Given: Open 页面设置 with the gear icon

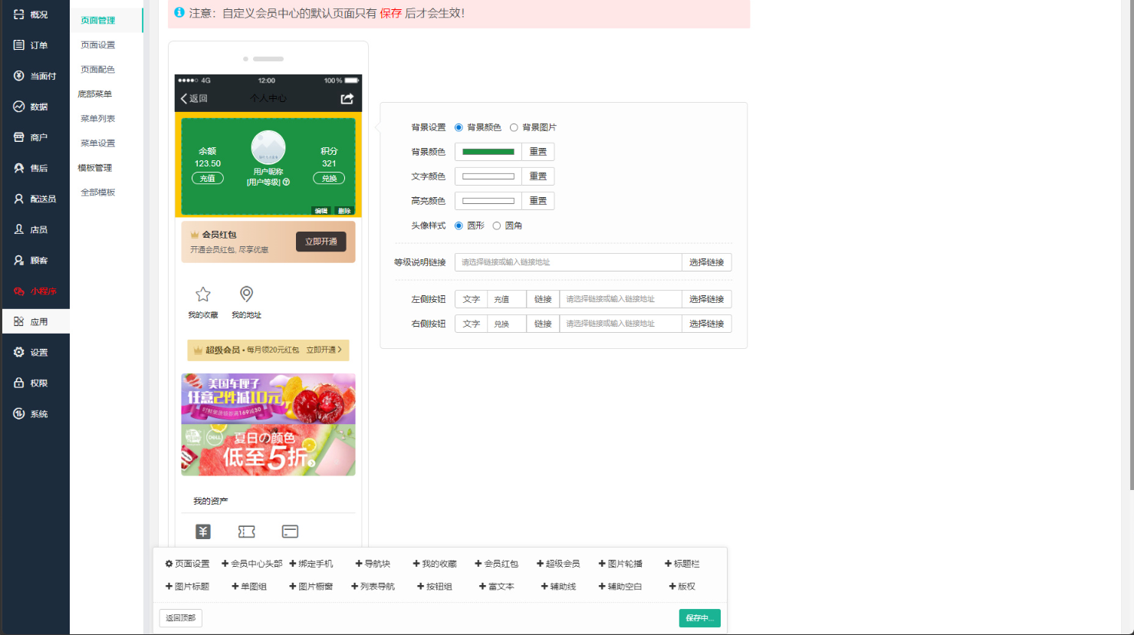Looking at the screenshot, I should point(187,564).
